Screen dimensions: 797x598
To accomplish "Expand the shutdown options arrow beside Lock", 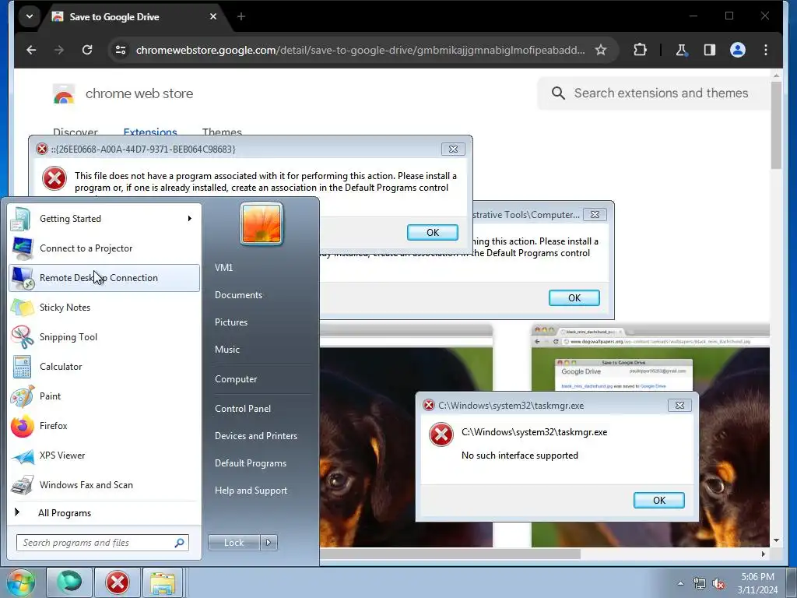I will point(269,543).
